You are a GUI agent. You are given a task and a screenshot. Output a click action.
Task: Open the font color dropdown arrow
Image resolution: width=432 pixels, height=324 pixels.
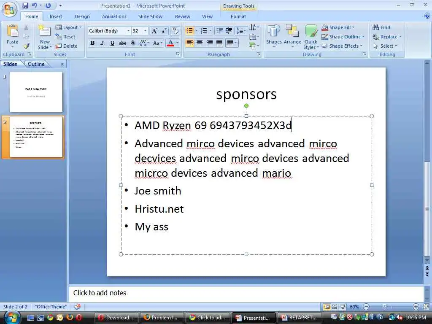177,43
